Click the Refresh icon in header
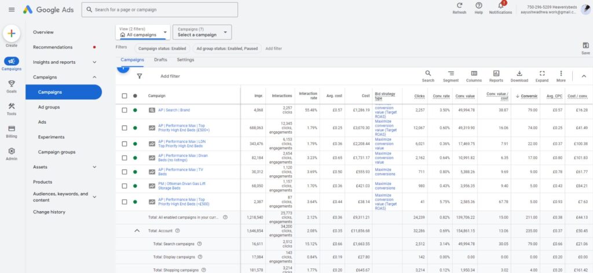 [x=459, y=6]
